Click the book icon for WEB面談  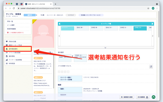pos(7,64)
